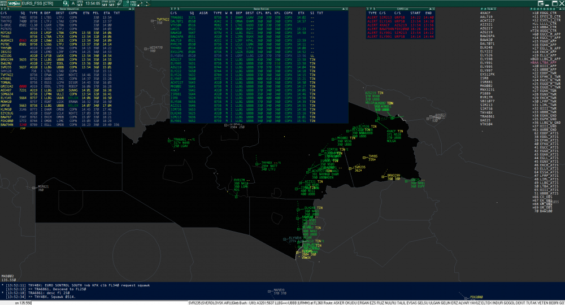Click the 'A' button in the toolbar

72,3
